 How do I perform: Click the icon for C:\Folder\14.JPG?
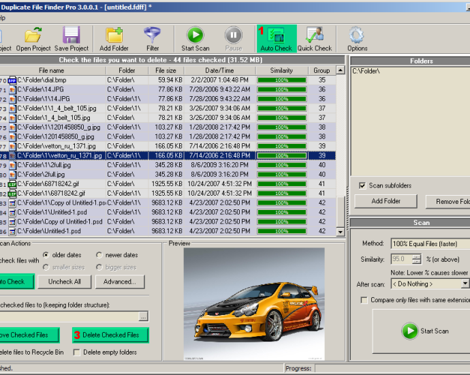pos(12,90)
